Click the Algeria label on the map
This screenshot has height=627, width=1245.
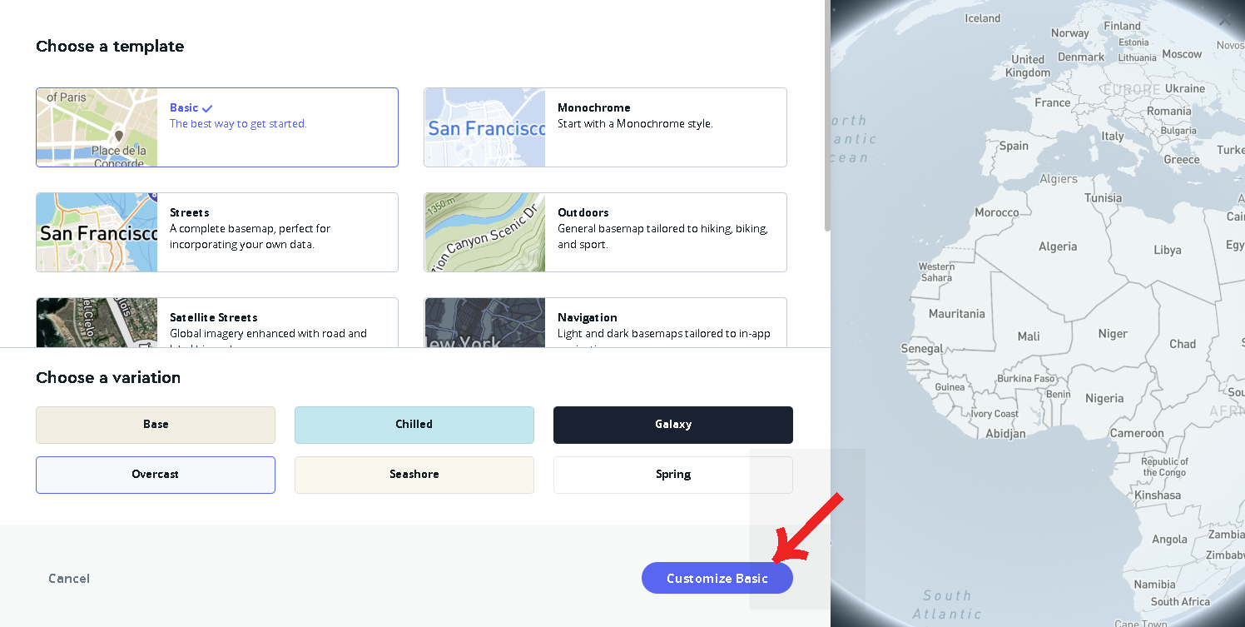(1058, 246)
